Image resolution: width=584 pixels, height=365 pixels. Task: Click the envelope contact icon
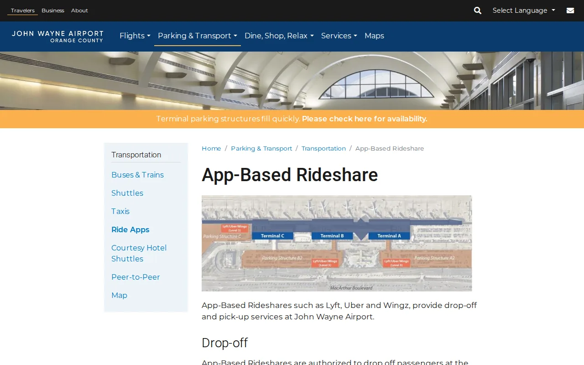tap(570, 10)
